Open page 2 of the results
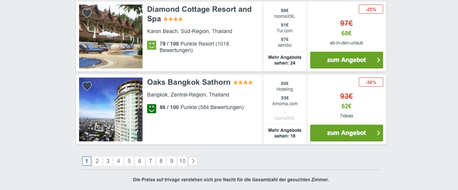 97,161
